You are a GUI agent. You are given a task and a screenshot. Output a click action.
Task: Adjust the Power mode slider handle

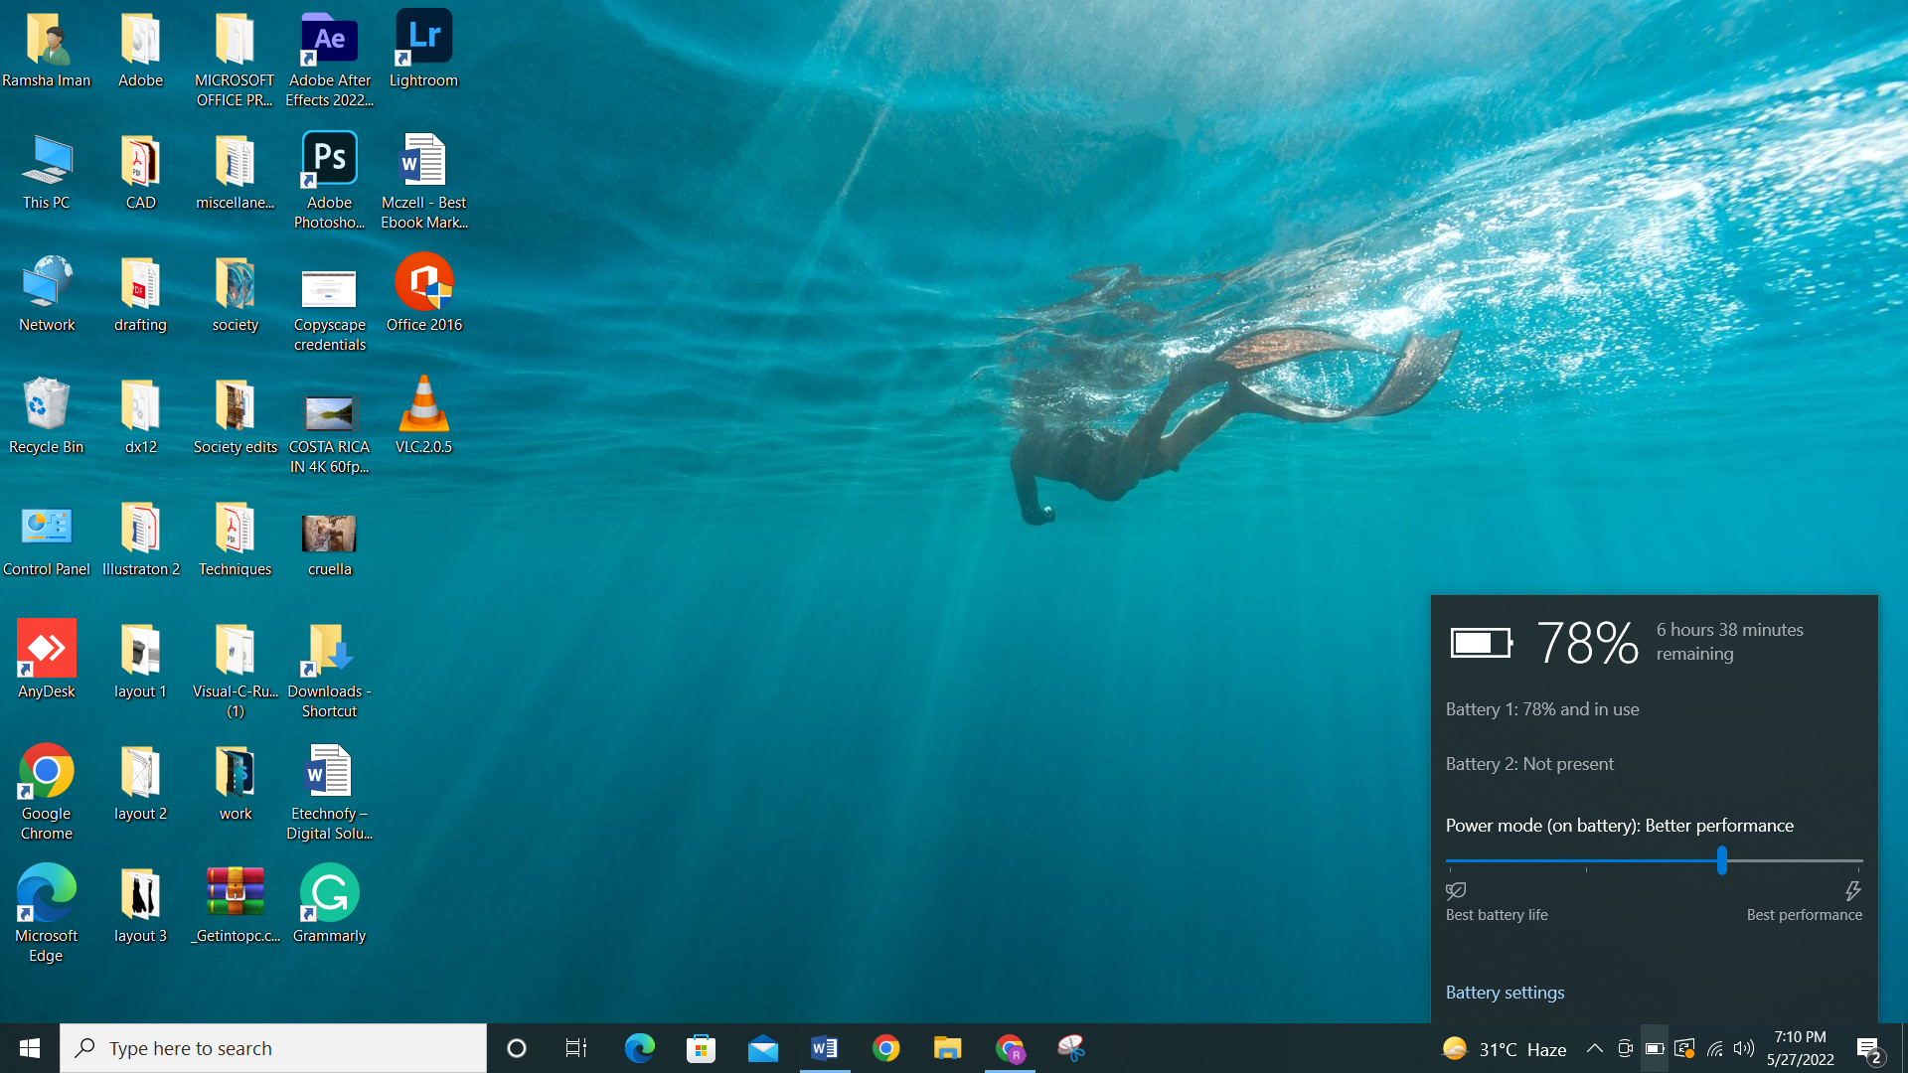coord(1722,860)
